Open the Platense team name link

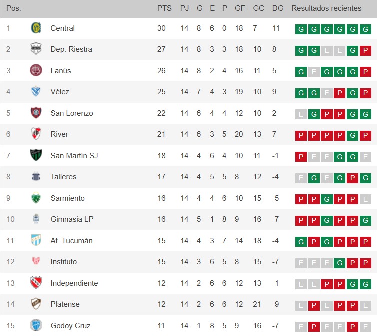[65, 304]
